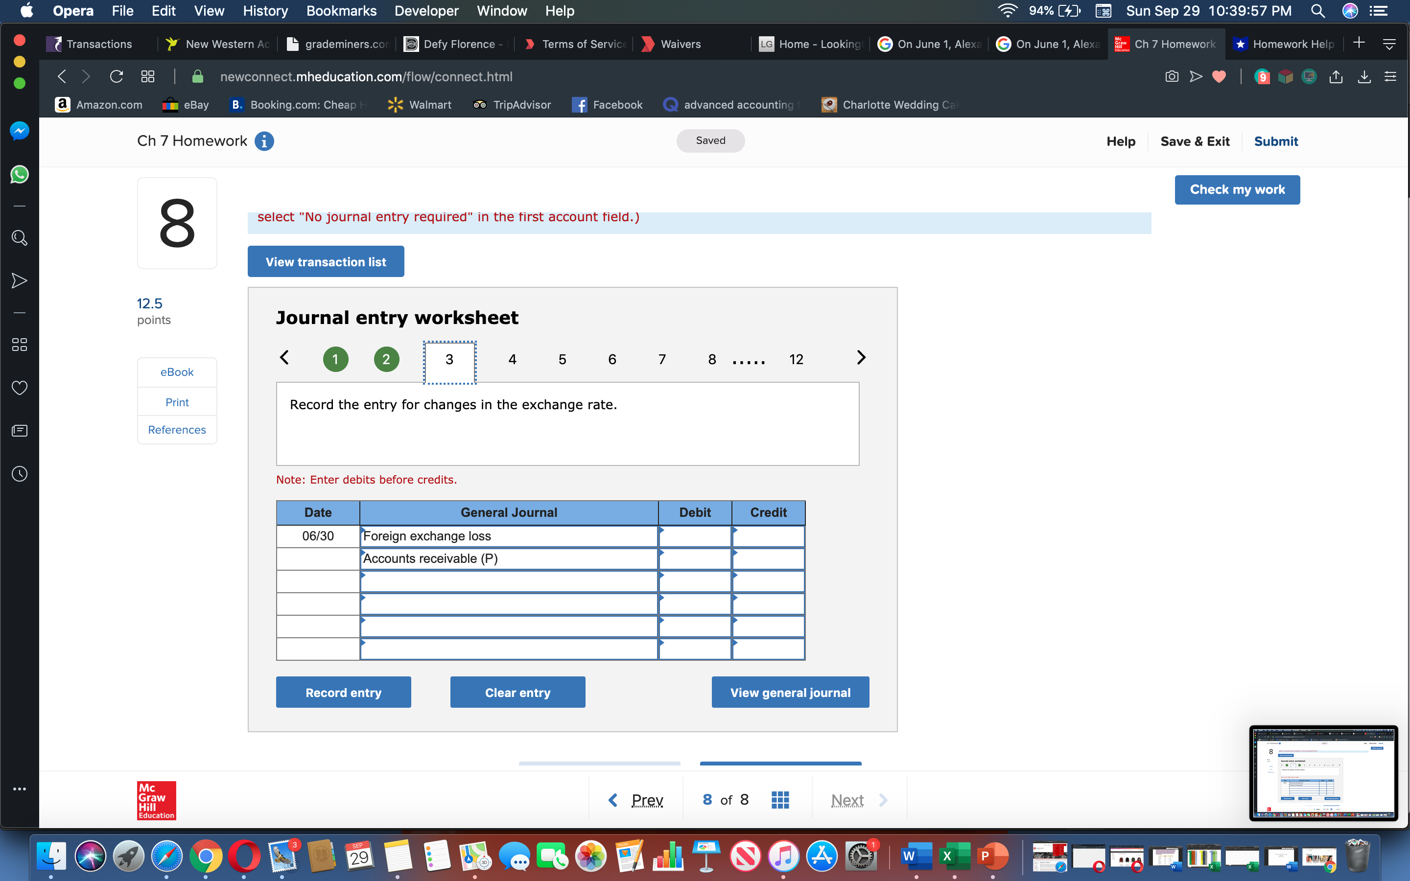Image resolution: width=1410 pixels, height=881 pixels.
Task: Click the right chevron to advance journal entries
Action: 861,357
